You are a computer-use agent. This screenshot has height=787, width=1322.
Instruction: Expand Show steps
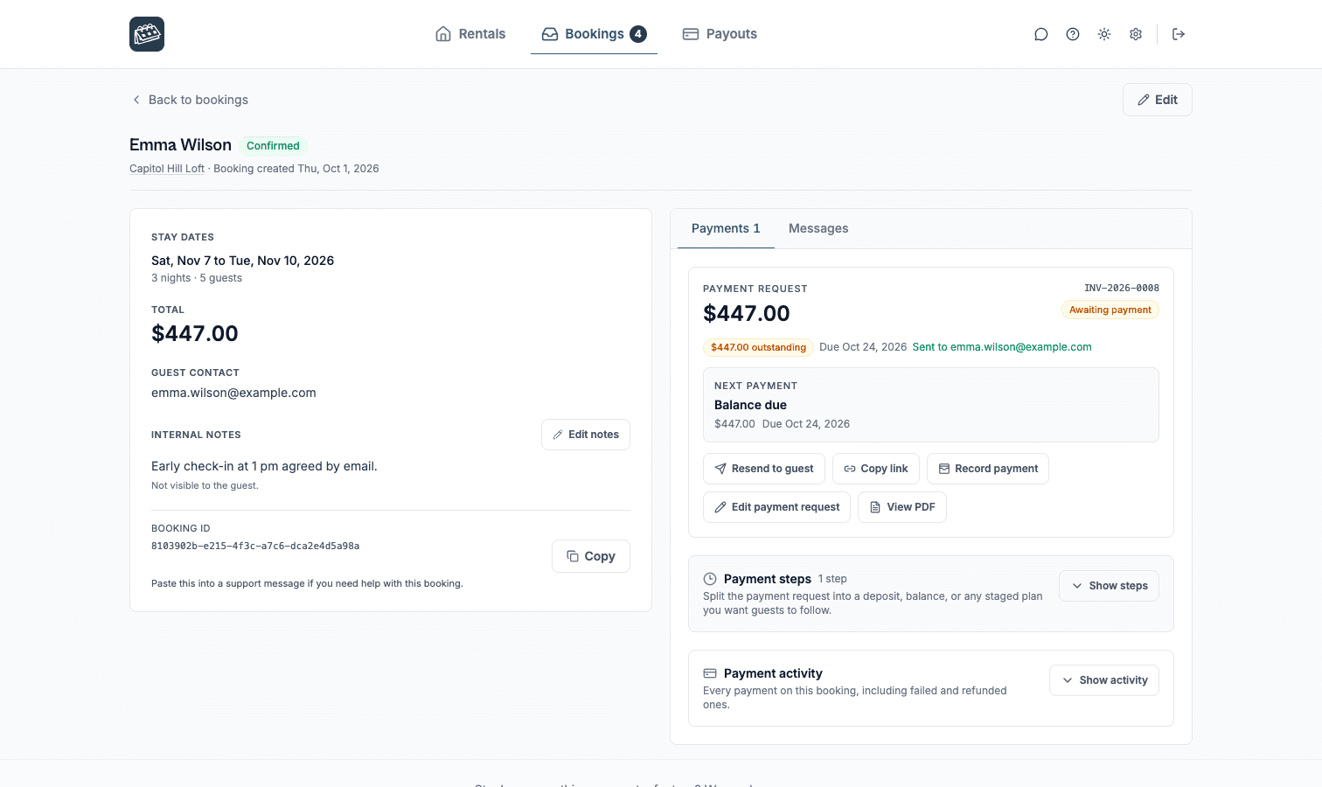[x=1110, y=586]
